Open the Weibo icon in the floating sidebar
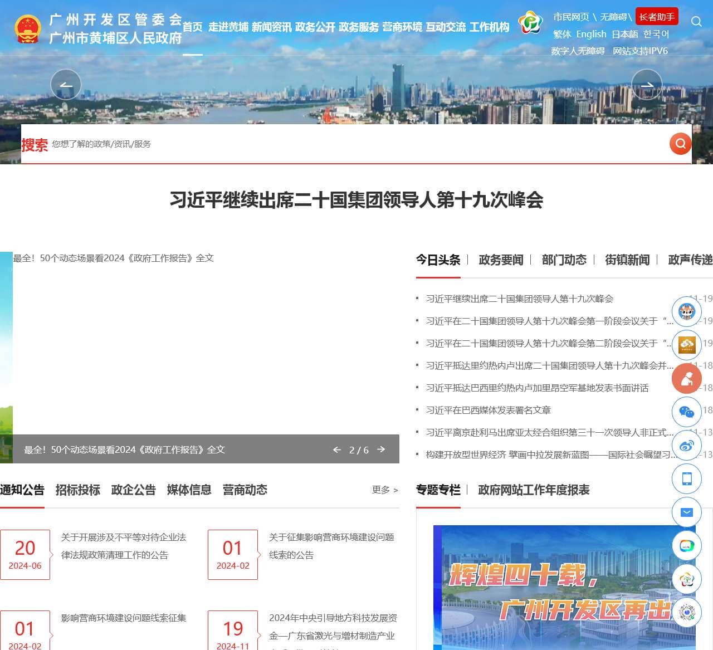Screen dimensions: 713x650 click(686, 446)
